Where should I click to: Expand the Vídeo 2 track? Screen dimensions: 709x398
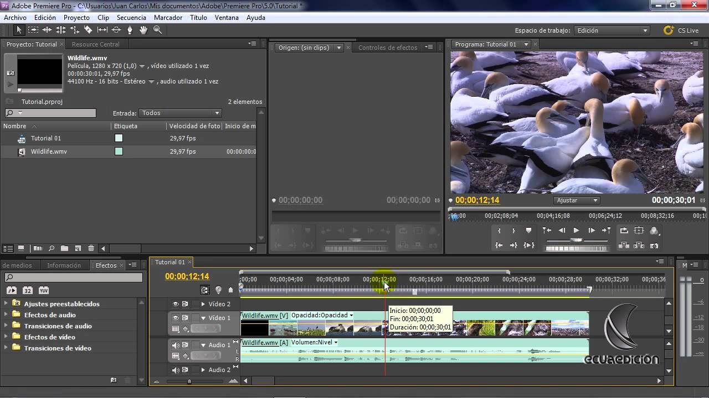coord(203,304)
